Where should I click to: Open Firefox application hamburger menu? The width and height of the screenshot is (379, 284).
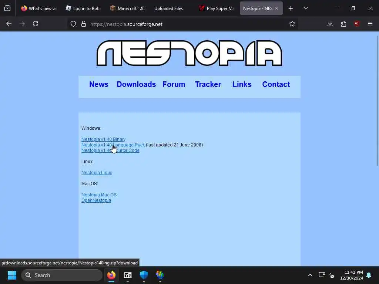pos(370,24)
